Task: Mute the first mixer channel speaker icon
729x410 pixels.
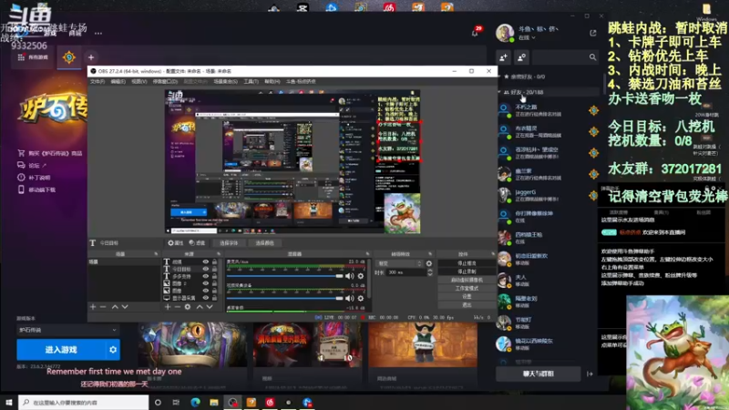Action: point(349,276)
